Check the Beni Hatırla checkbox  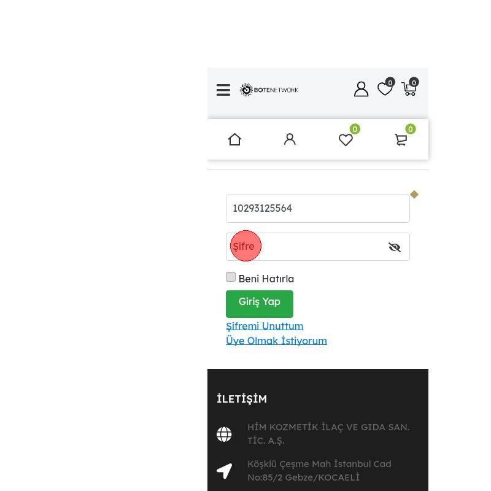(x=231, y=277)
